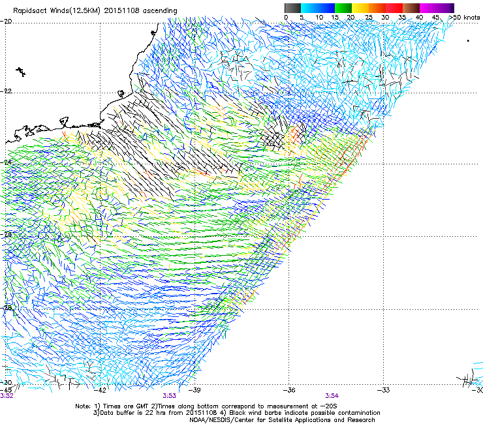This screenshot has height=424, width=483.
Task: Click the 'Rapidsact Winds(12.5KM)' title text
Action: click(x=57, y=11)
